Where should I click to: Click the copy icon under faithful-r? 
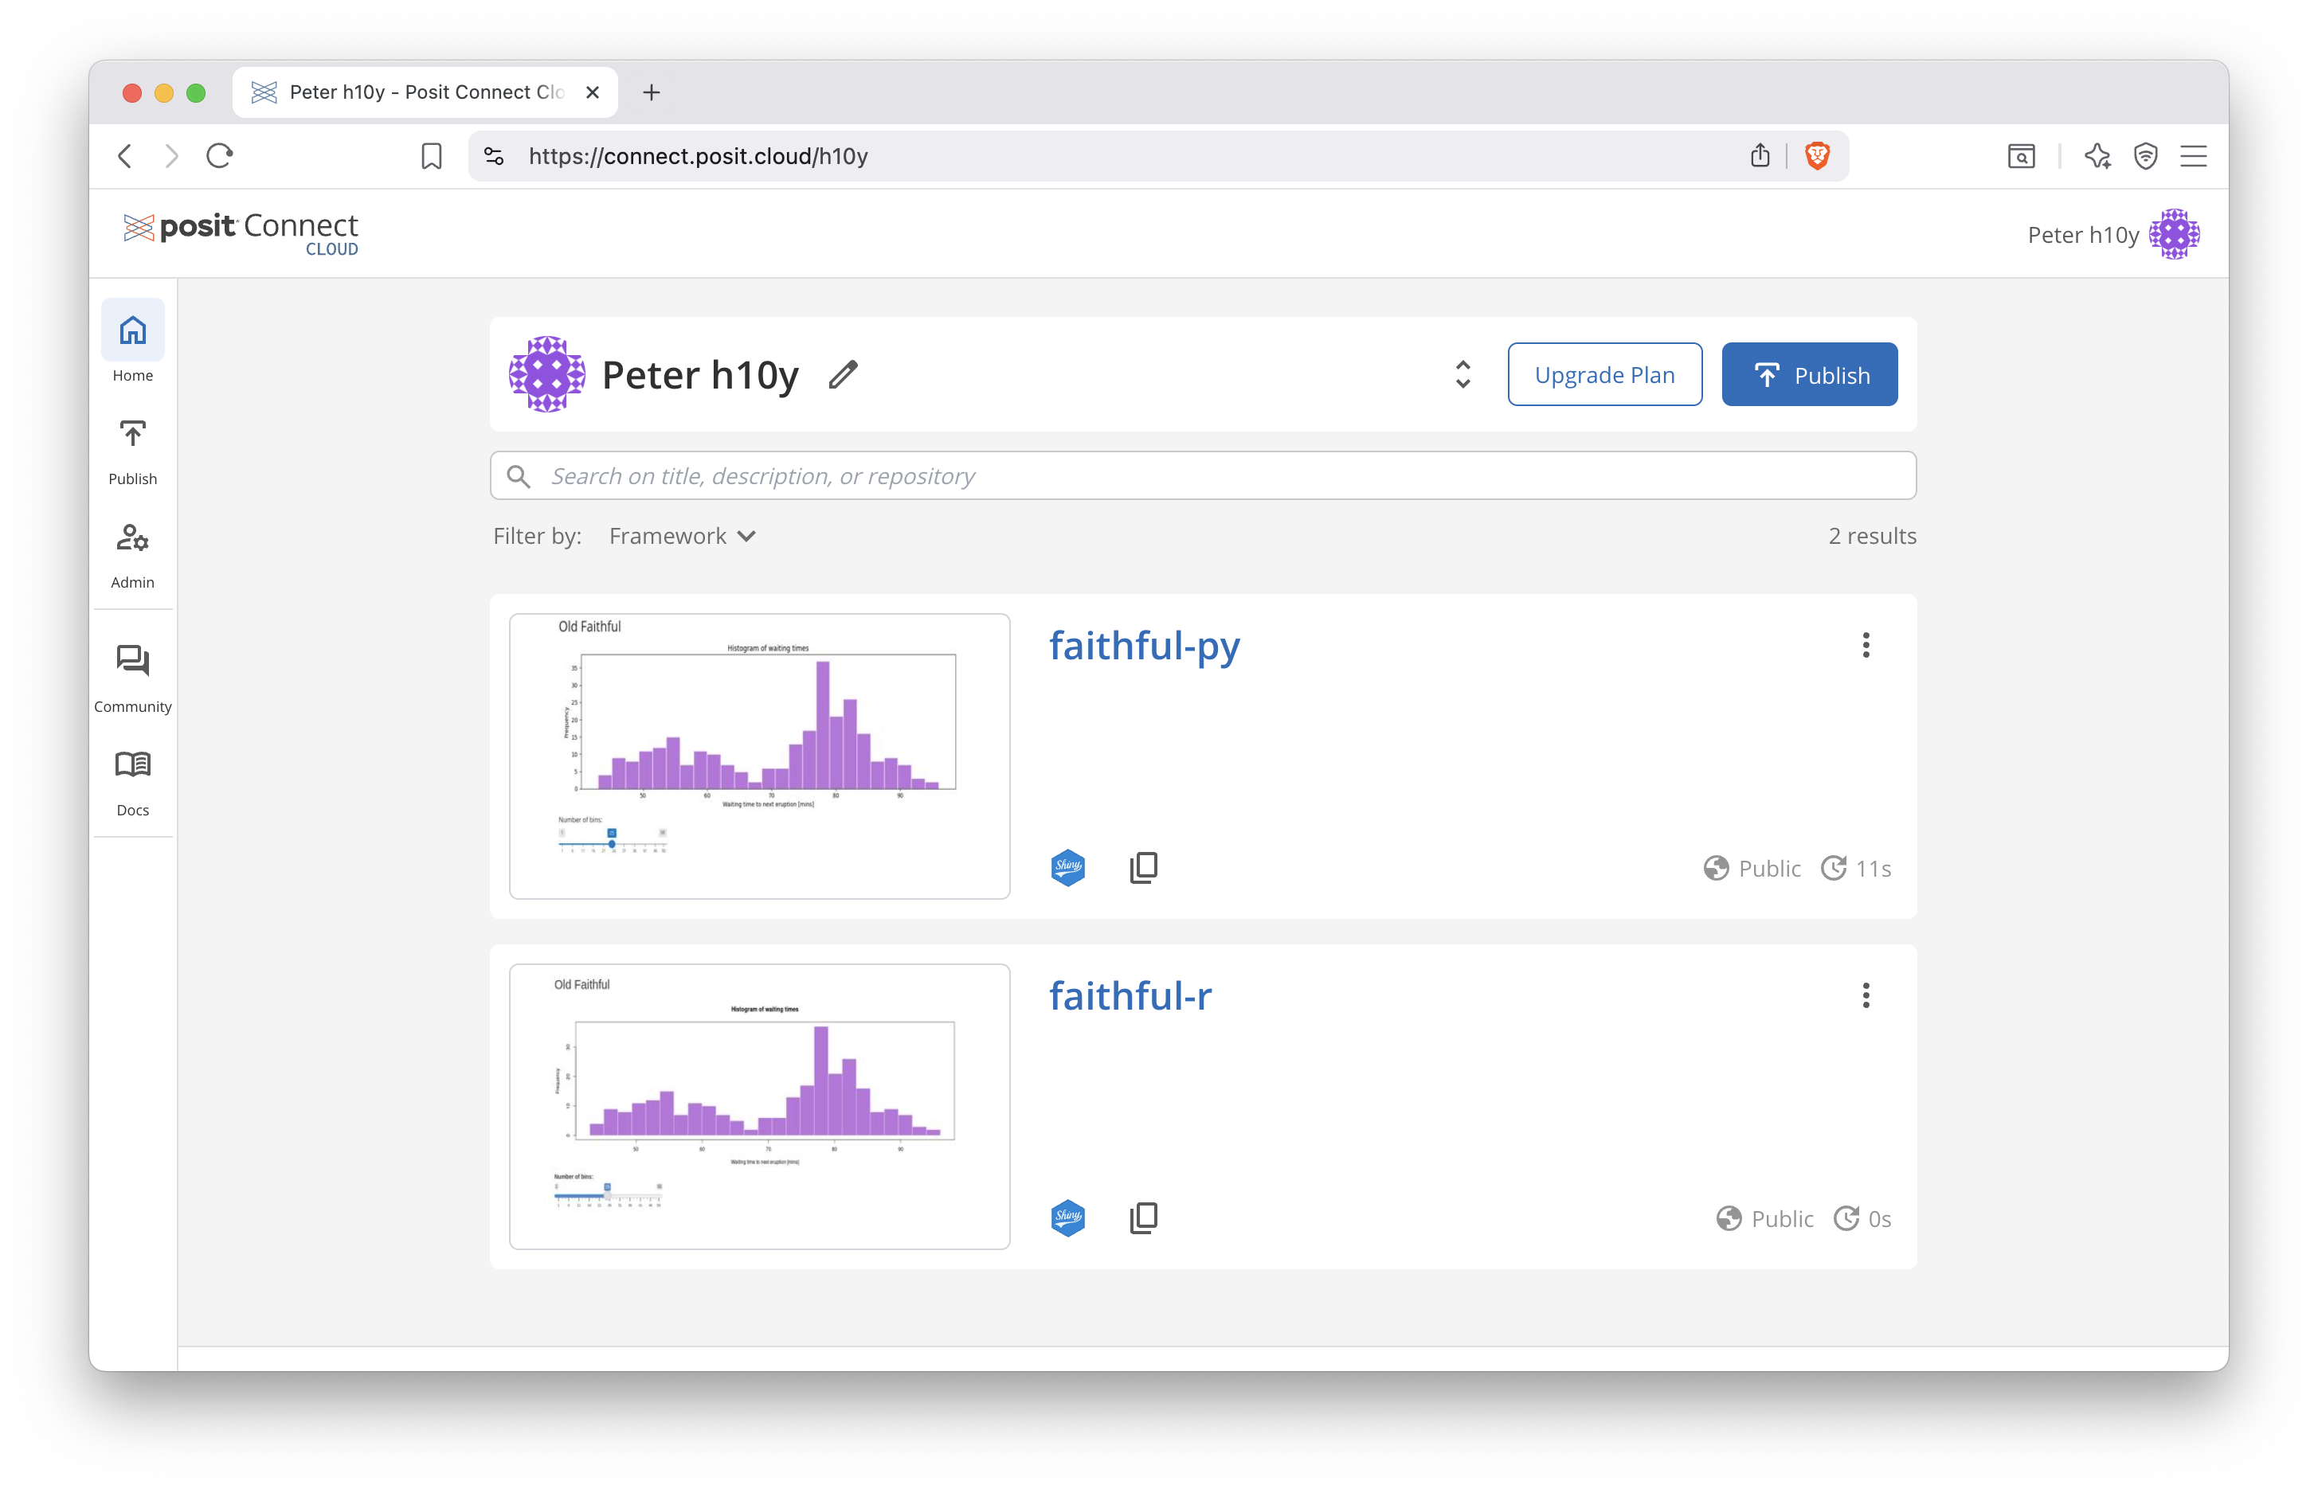(1143, 1217)
